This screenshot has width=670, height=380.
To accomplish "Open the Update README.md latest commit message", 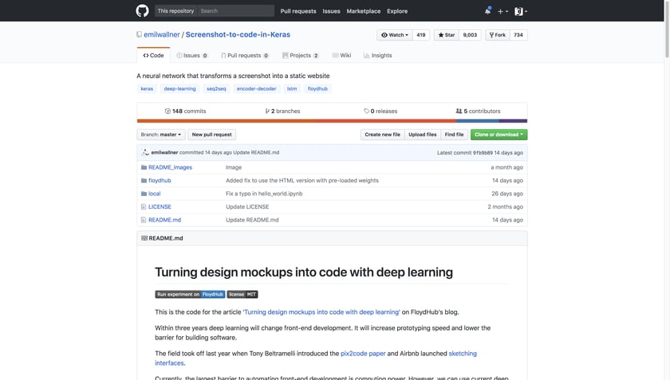I will click(256, 152).
